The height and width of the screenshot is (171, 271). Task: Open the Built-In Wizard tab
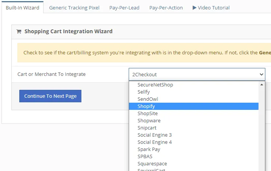pyautogui.click(x=22, y=8)
